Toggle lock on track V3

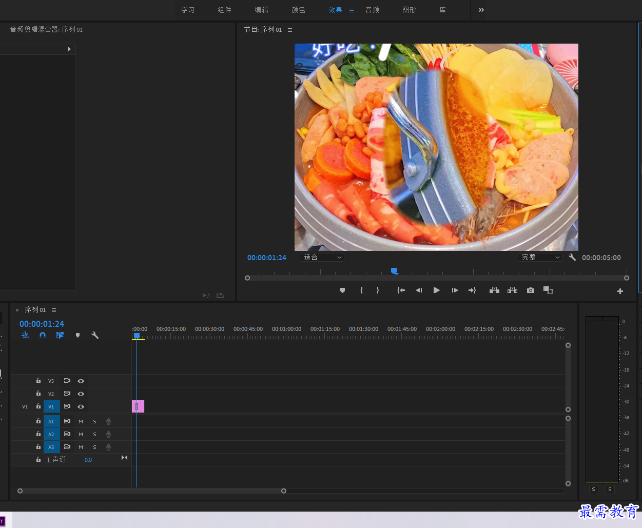point(38,381)
